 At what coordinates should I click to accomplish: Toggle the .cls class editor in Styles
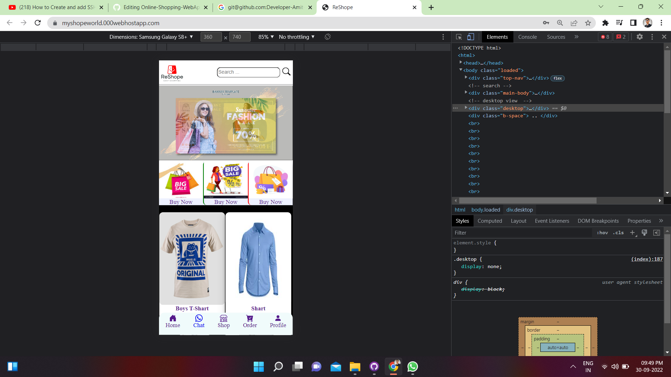[619, 232]
